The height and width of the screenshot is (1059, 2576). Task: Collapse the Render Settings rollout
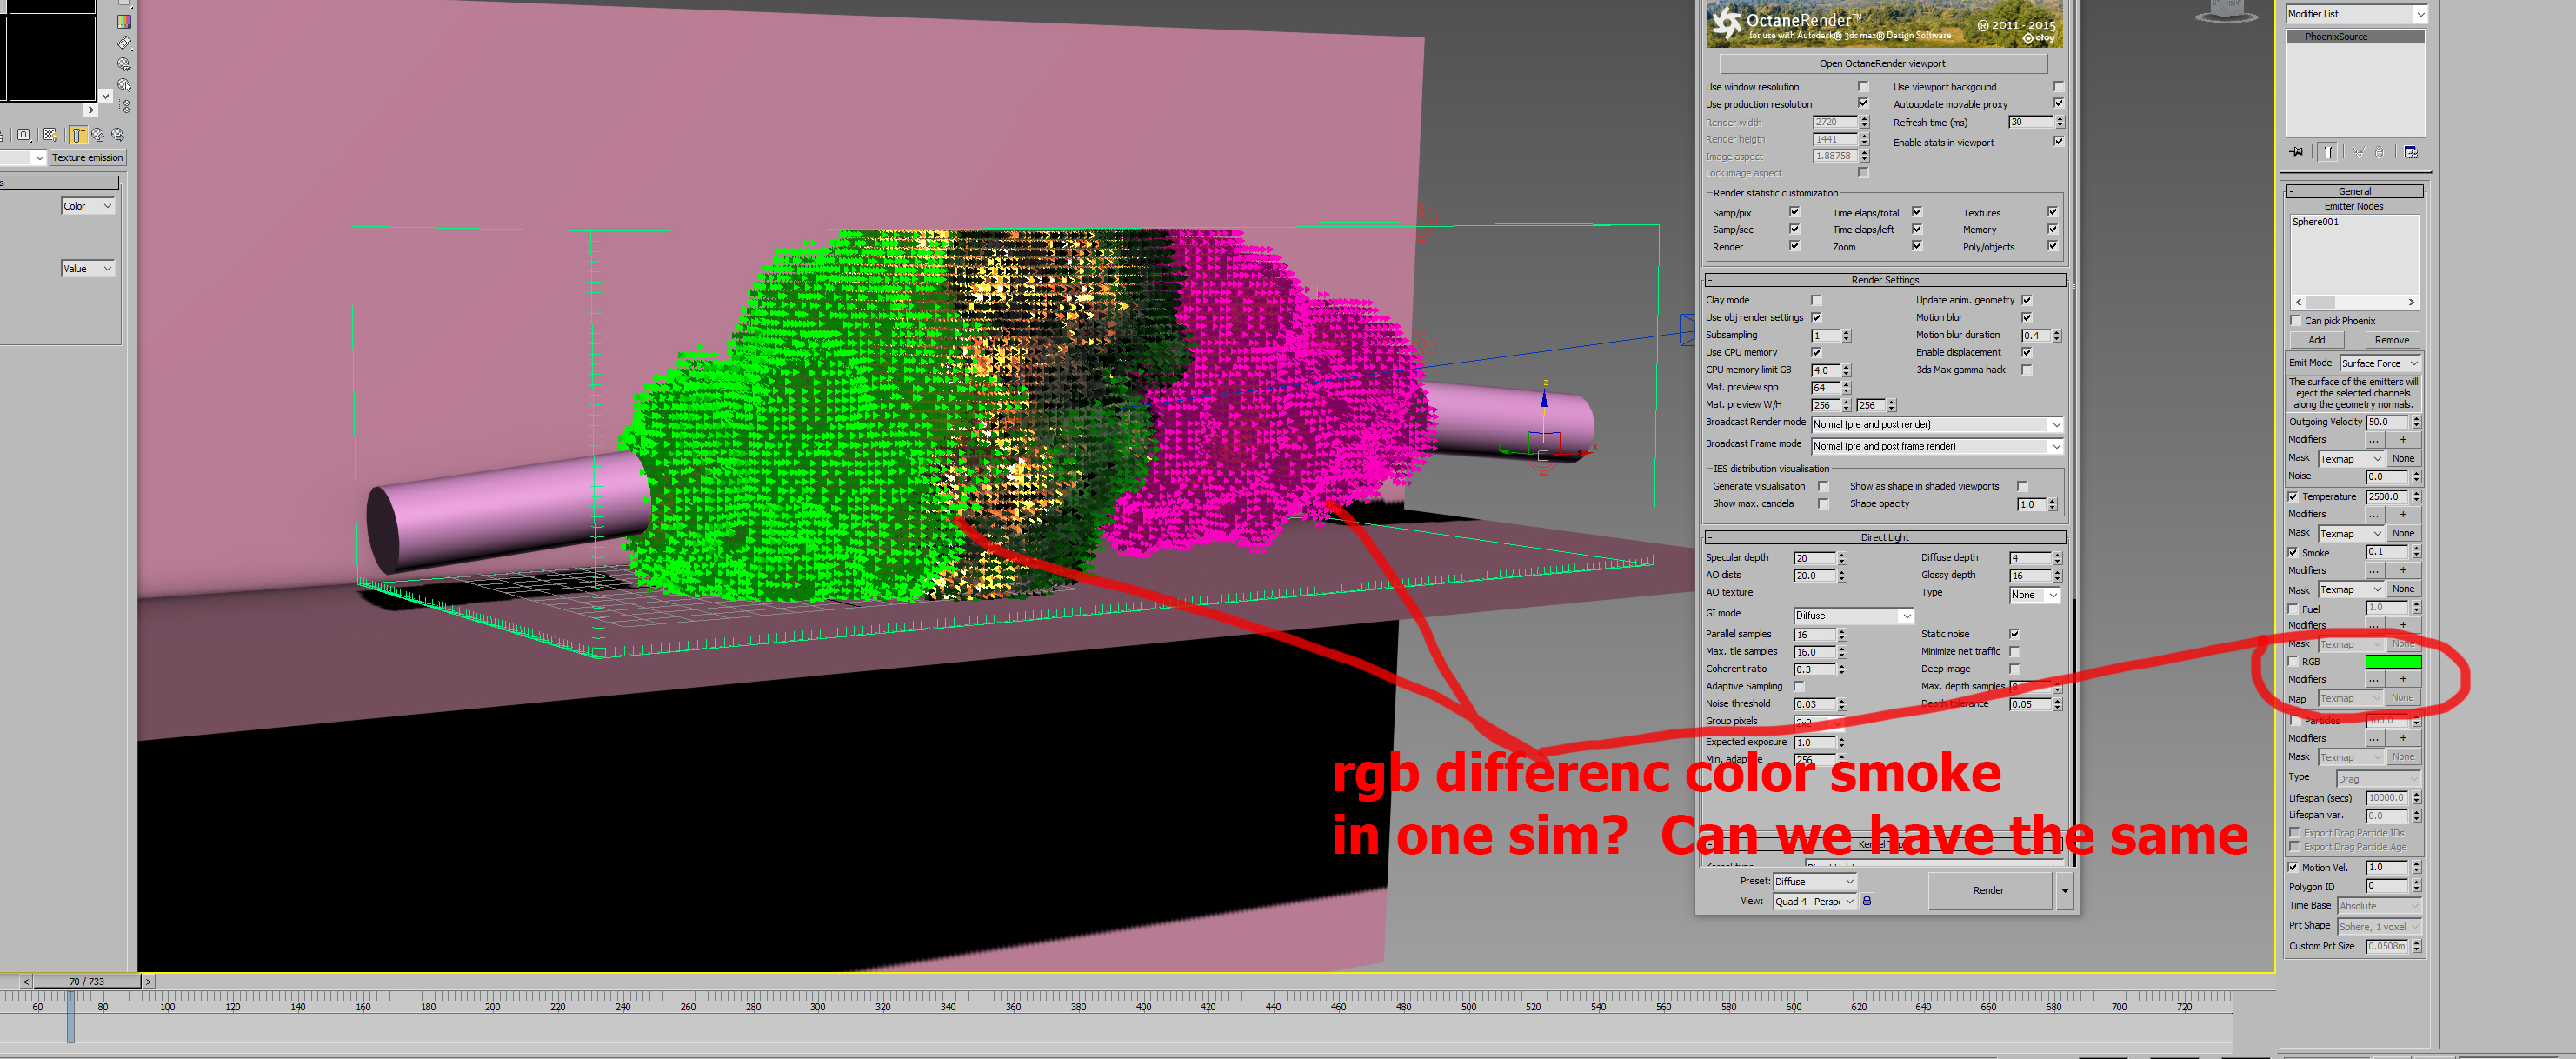pos(1884,280)
